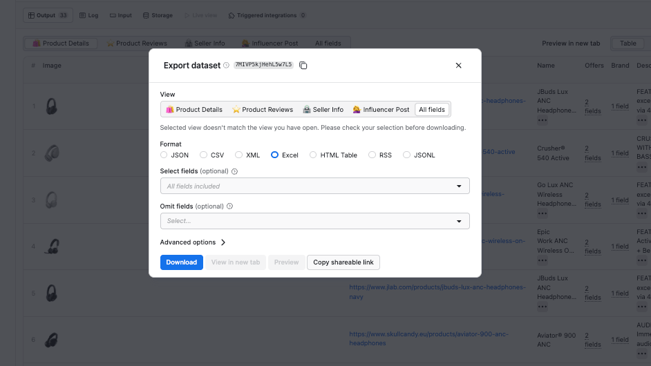Select the JSON format radio button
Viewport: 651px width, 366px height.
tap(164, 155)
